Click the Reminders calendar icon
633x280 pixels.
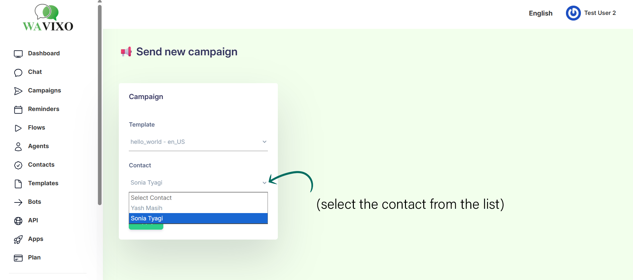[x=18, y=110]
